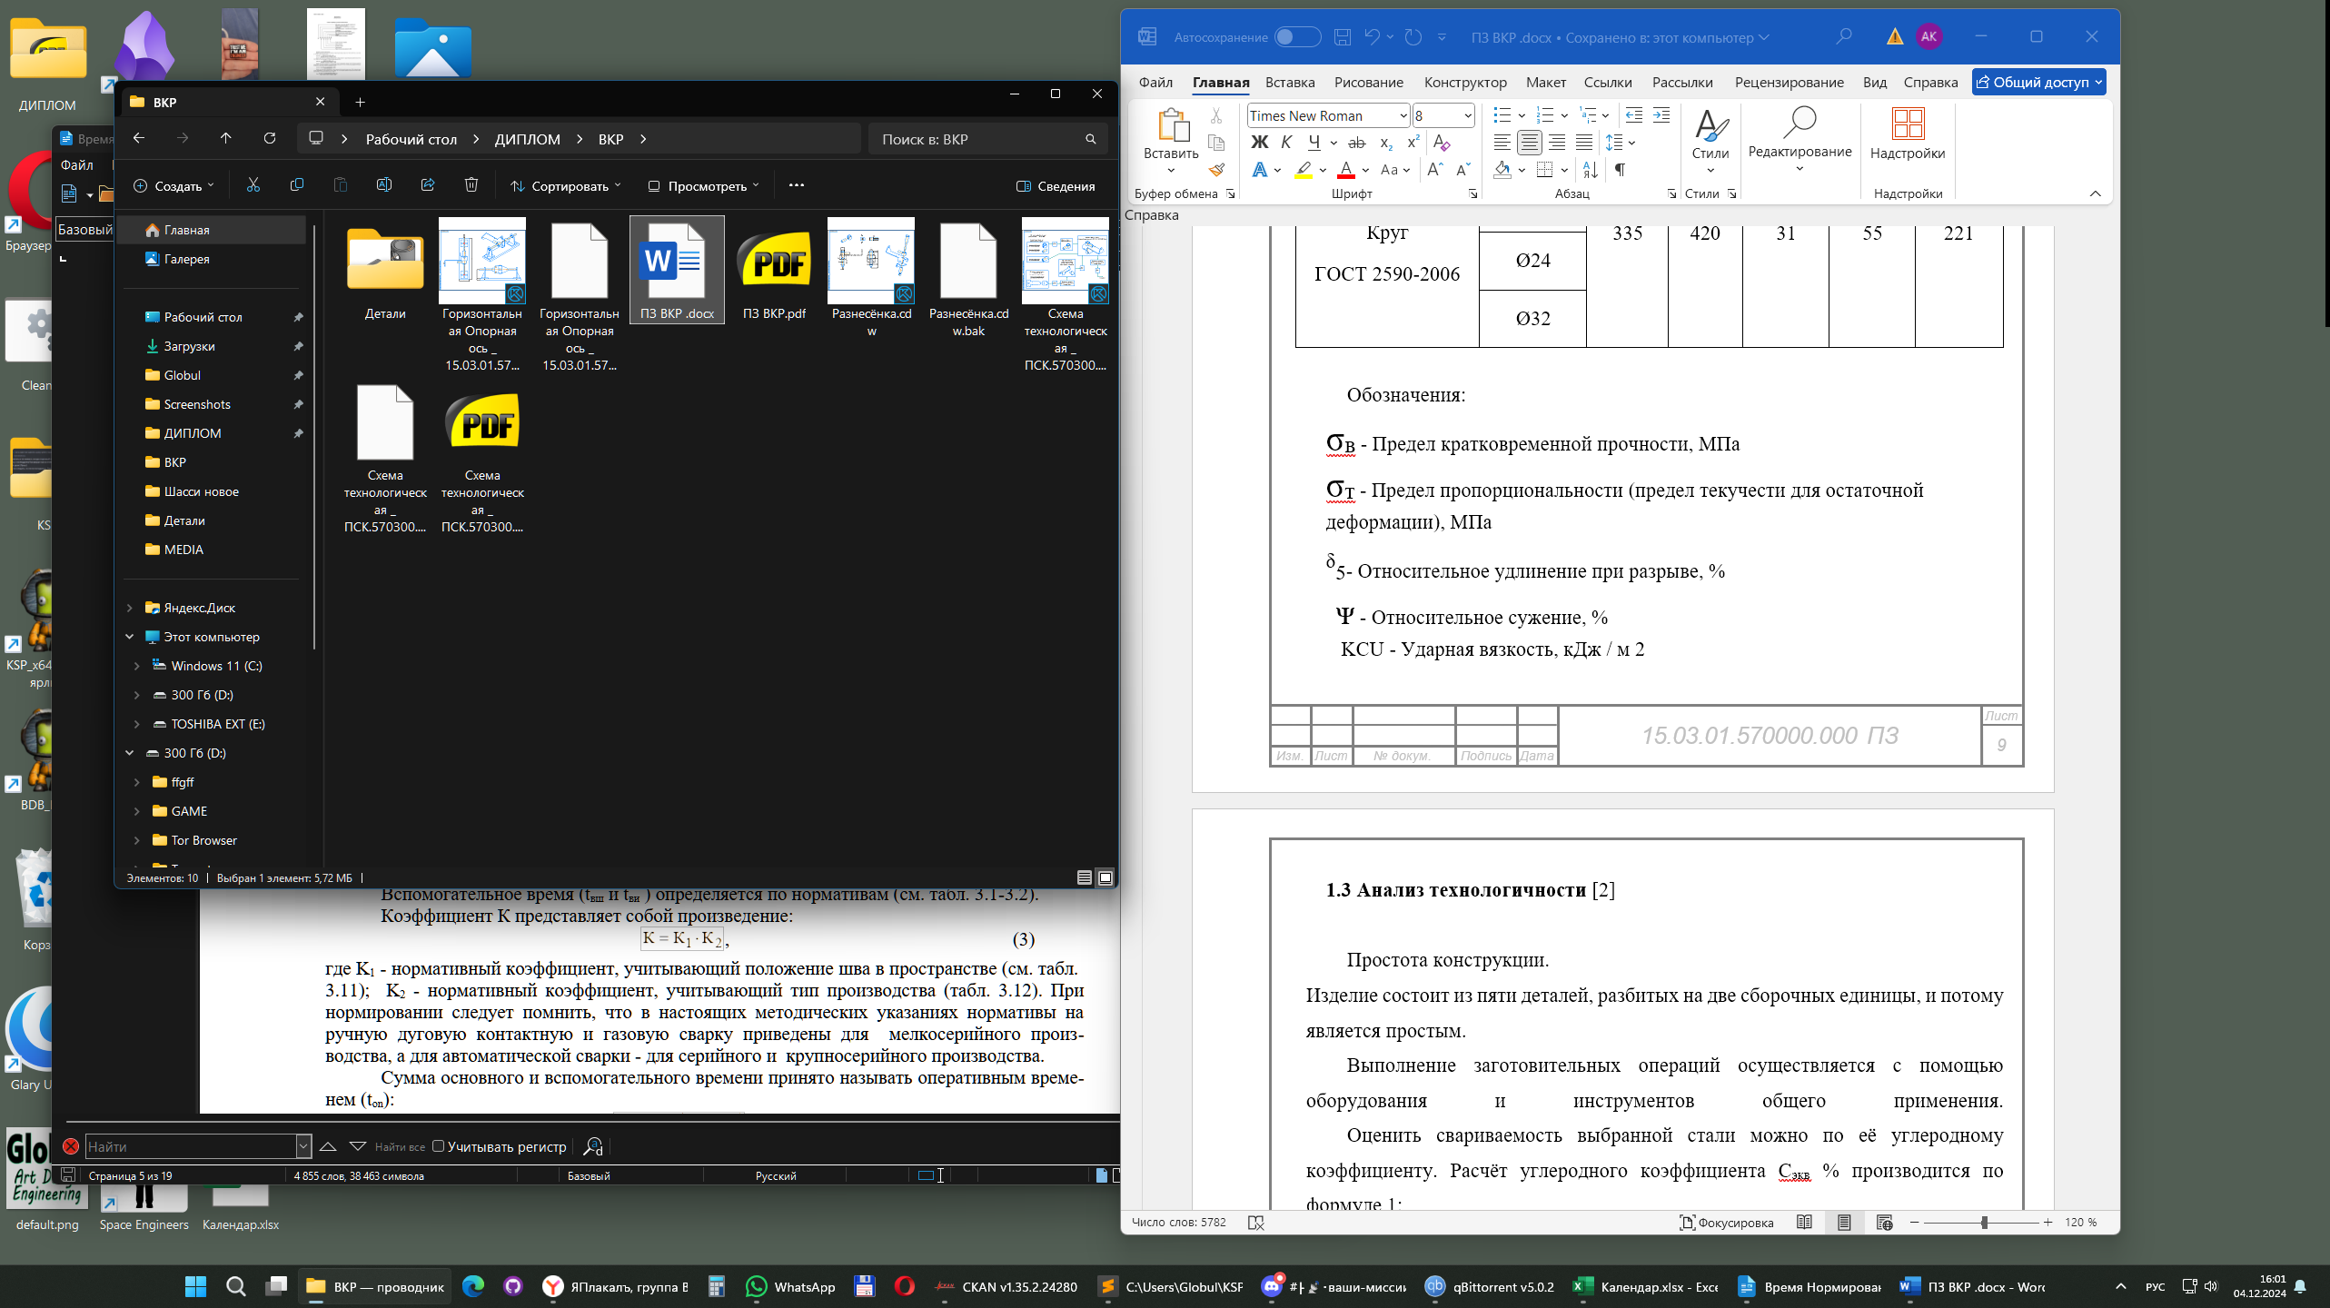The height and width of the screenshot is (1308, 2330).
Task: Open Редактирование button in Word ribbon
Action: (x=1800, y=141)
